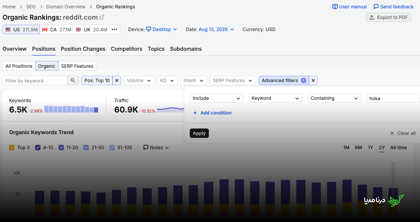Click the hoka value input field
The image size is (420, 222).
tap(393, 98)
